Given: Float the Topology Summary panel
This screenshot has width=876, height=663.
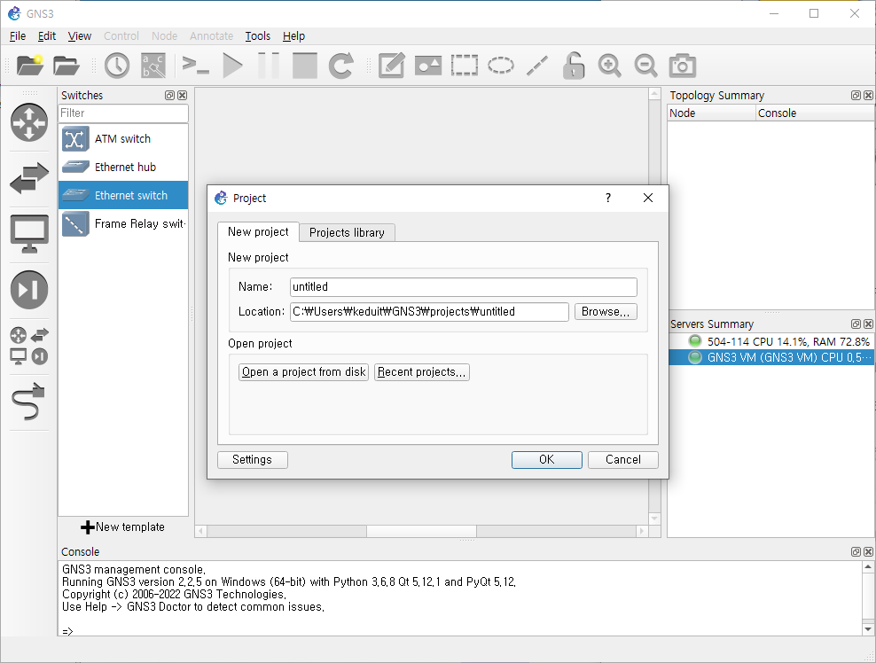Looking at the screenshot, I should (x=856, y=96).
